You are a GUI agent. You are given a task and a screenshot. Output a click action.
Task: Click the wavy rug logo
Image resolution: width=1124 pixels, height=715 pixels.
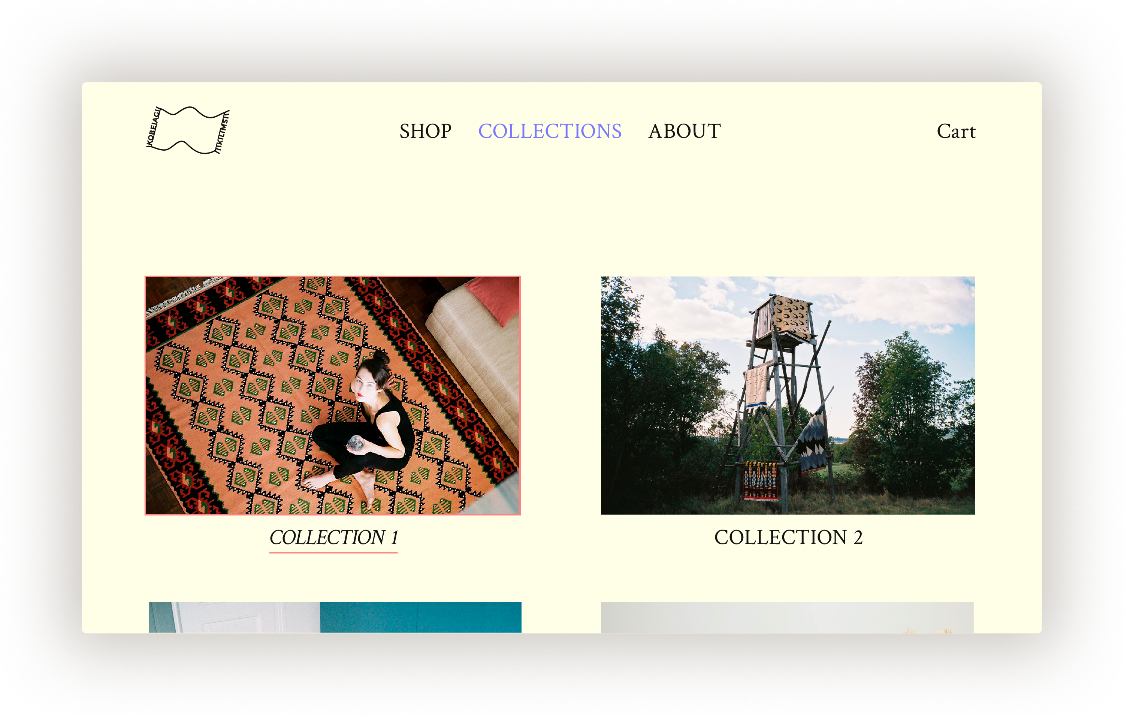[x=188, y=130]
